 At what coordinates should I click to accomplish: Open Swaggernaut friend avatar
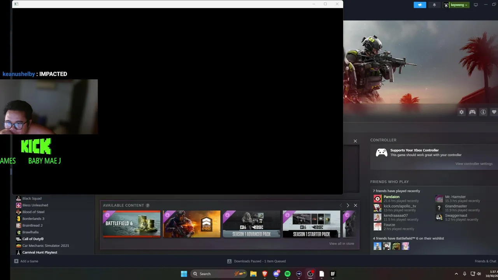pyautogui.click(x=439, y=217)
